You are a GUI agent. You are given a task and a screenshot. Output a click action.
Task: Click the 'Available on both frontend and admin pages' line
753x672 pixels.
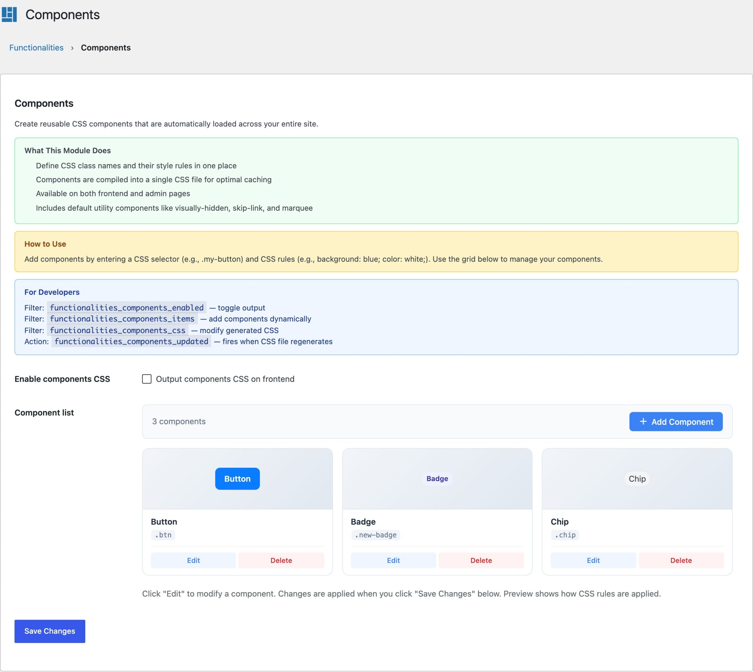tap(113, 194)
